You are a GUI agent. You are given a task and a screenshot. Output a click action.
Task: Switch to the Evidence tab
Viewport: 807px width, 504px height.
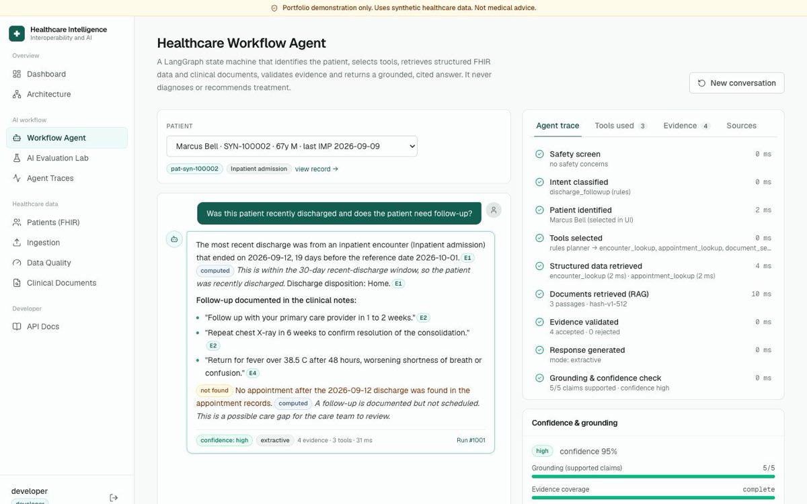point(687,126)
